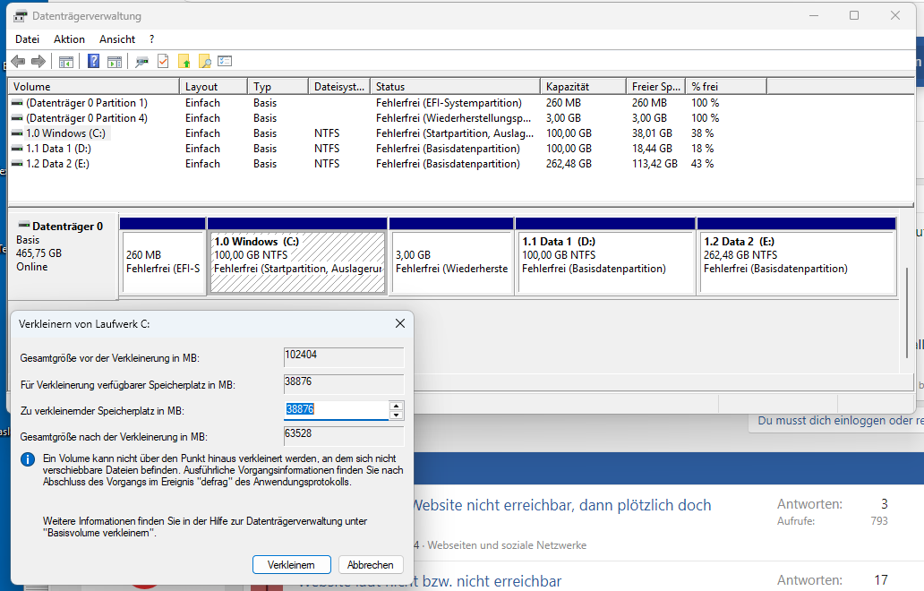Viewport: 924px width, 591px height.
Task: Increase shrink size with spinner up arrow
Action: click(397, 406)
